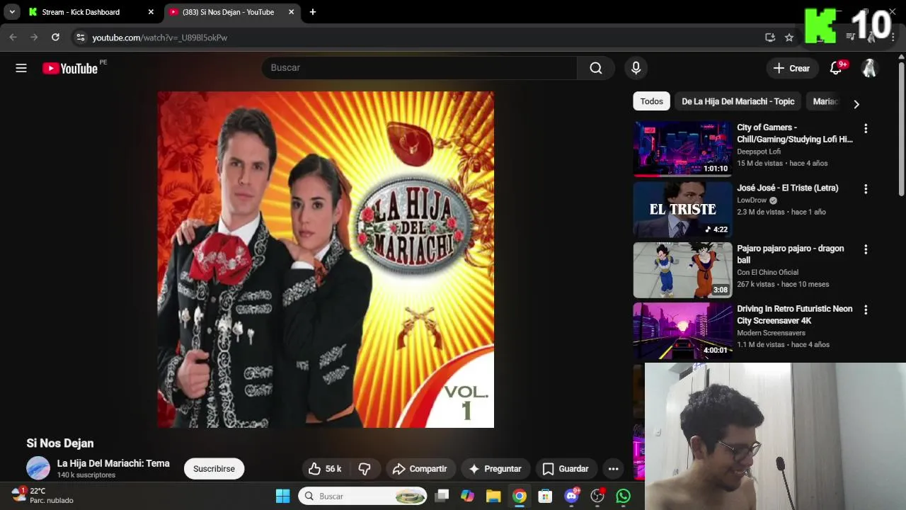906x510 pixels.
Task: Click the page vertical scrollbar
Action: pos(901,127)
